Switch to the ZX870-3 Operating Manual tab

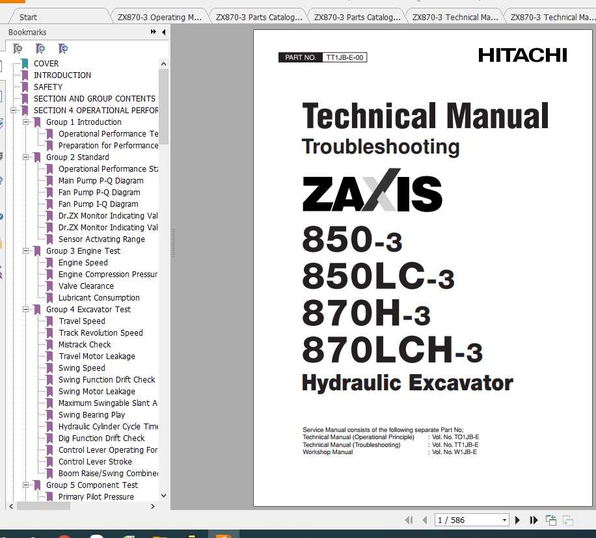[x=159, y=16]
